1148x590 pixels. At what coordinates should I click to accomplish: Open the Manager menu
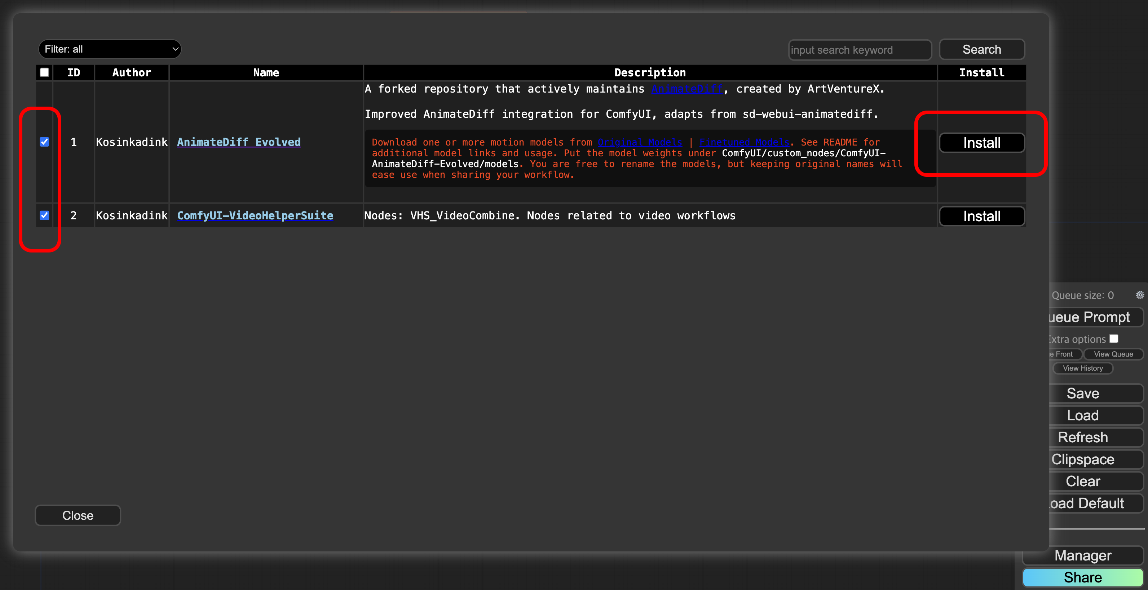click(1082, 555)
